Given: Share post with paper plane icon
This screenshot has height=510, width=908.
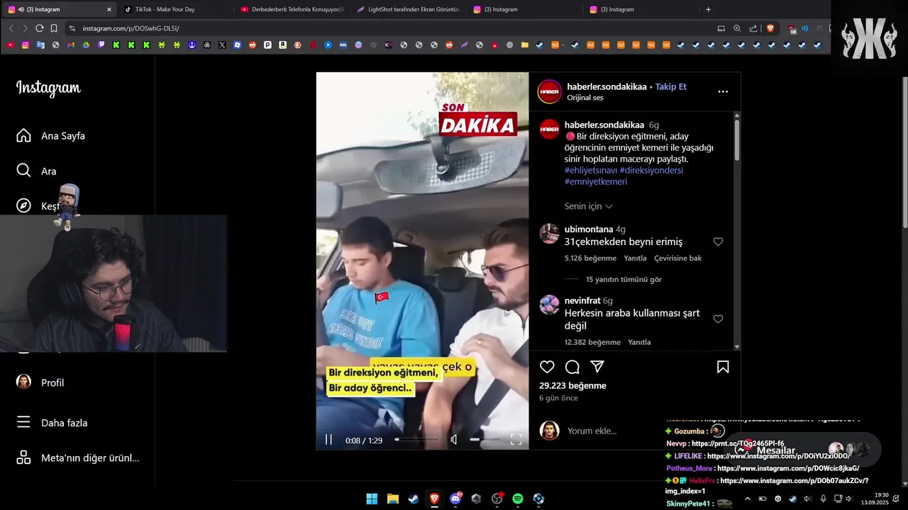Looking at the screenshot, I should [x=597, y=367].
